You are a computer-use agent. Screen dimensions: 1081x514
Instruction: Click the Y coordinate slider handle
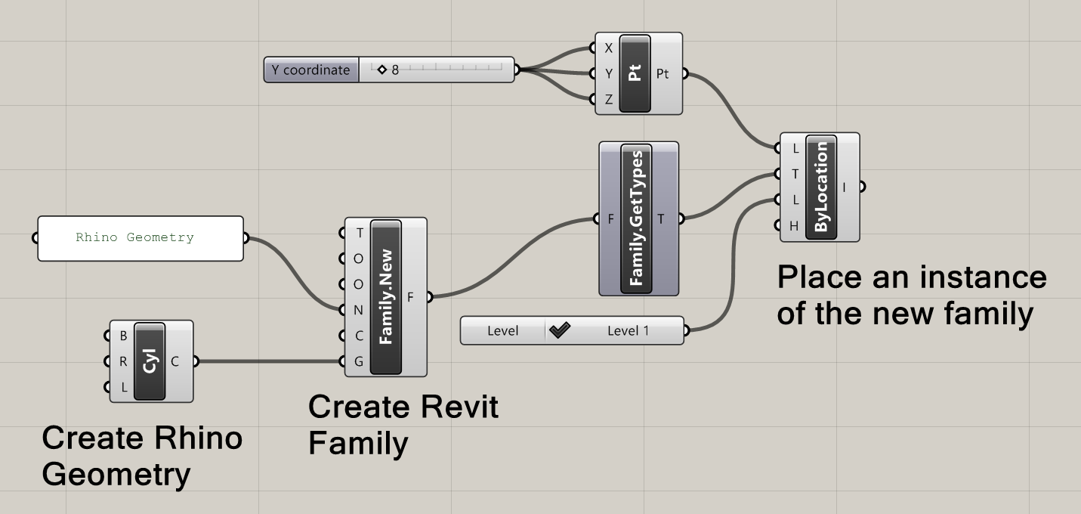(381, 70)
